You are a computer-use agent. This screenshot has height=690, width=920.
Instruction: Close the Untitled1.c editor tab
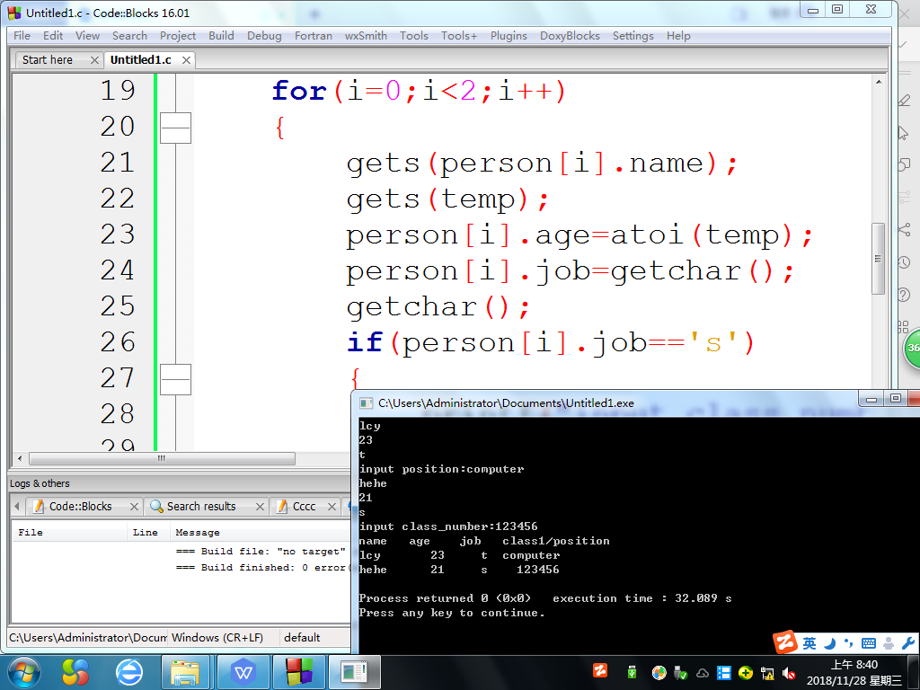[x=186, y=60]
